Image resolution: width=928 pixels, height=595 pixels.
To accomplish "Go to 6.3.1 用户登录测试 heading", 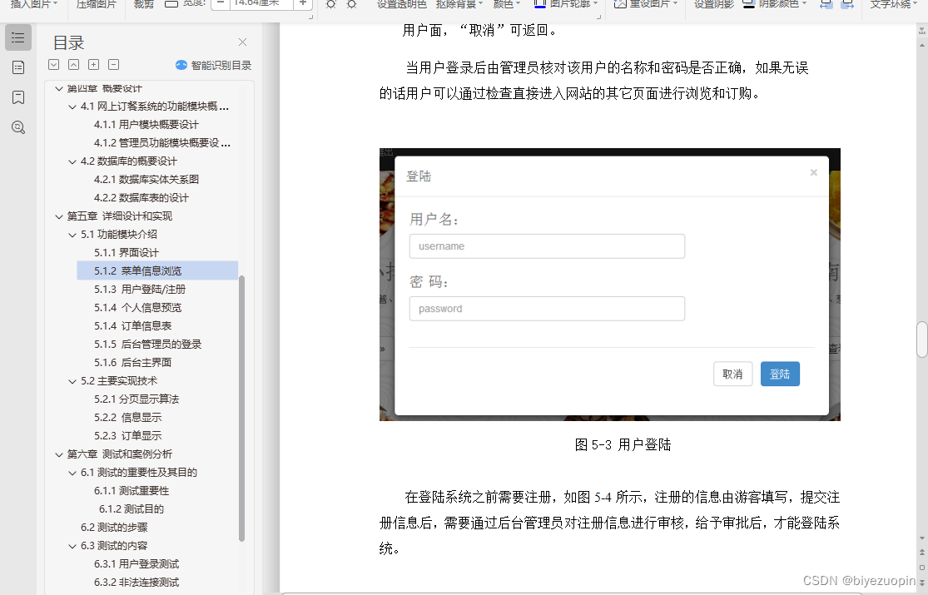I will pos(136,564).
